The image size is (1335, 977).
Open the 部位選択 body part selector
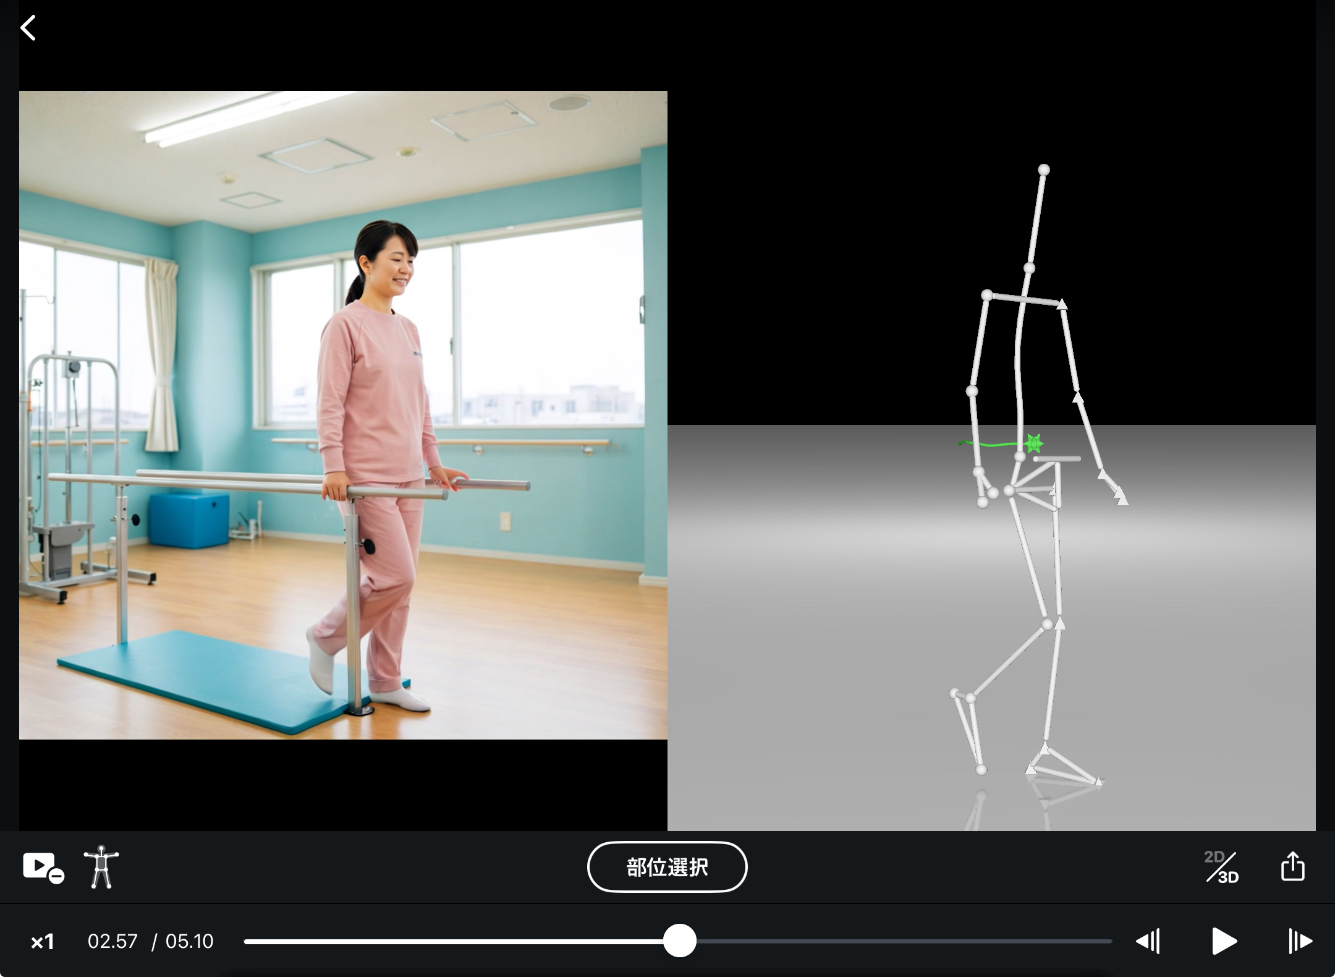point(667,867)
